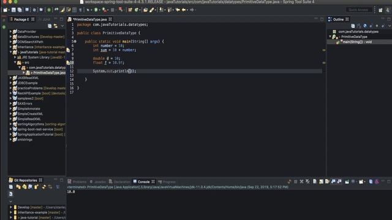Click the Next Annotation toolbar icon

pos(161,10)
